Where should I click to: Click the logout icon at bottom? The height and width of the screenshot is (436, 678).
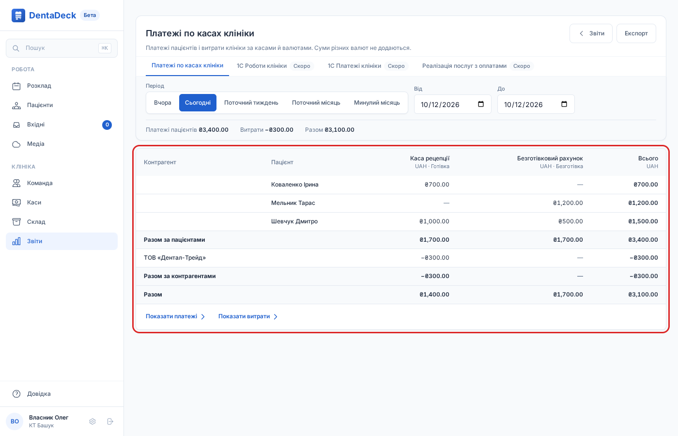pyautogui.click(x=110, y=421)
